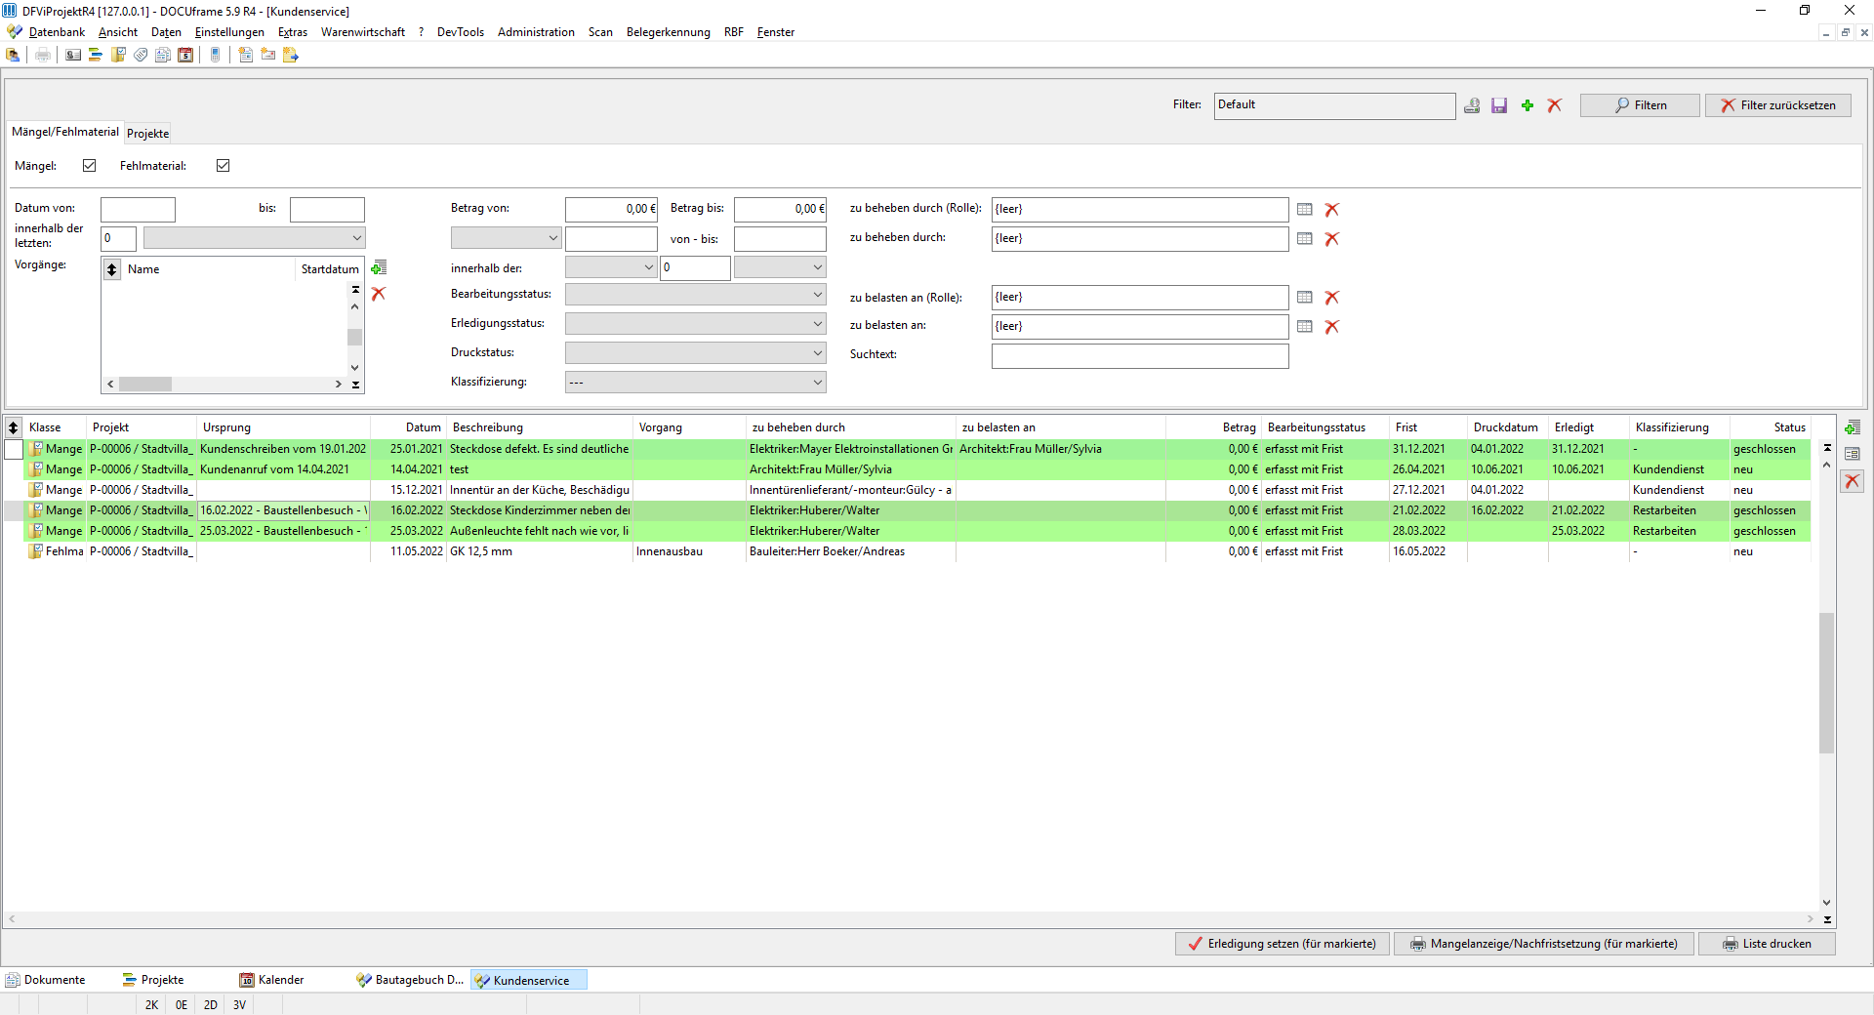Toggle the Mängel checkbox
The image size is (1874, 1015).
[x=90, y=166]
